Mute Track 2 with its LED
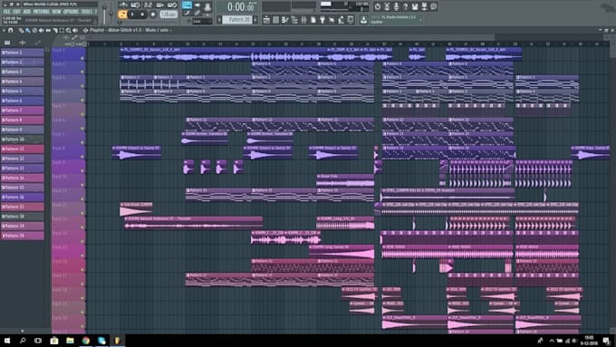Image resolution: width=616 pixels, height=347 pixels. tap(82, 72)
